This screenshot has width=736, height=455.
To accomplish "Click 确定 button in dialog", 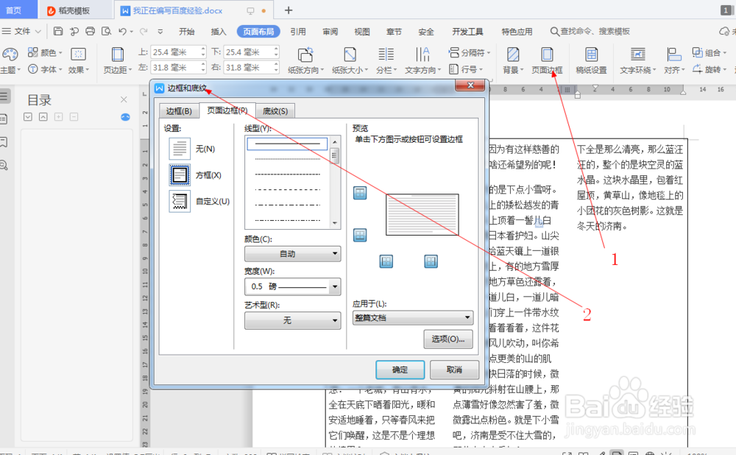I will coord(400,370).
